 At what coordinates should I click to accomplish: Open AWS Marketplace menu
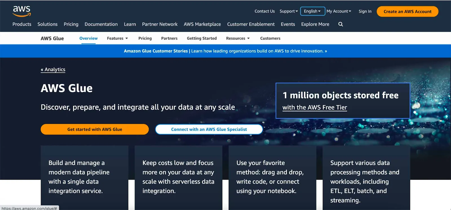click(x=202, y=24)
